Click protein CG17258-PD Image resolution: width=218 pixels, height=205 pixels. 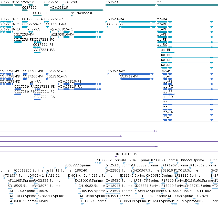[x=6, y=84]
